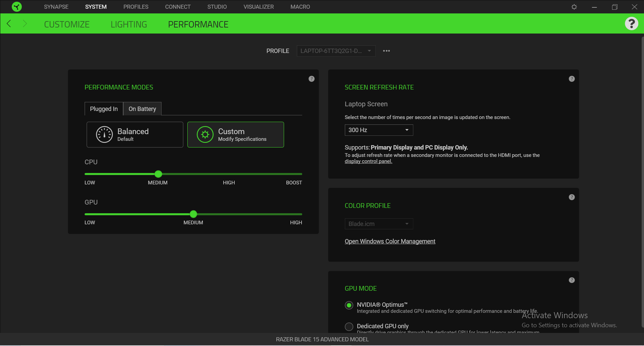The height and width of the screenshot is (346, 644).
Task: Open the LIGHTING tab
Action: pos(129,24)
